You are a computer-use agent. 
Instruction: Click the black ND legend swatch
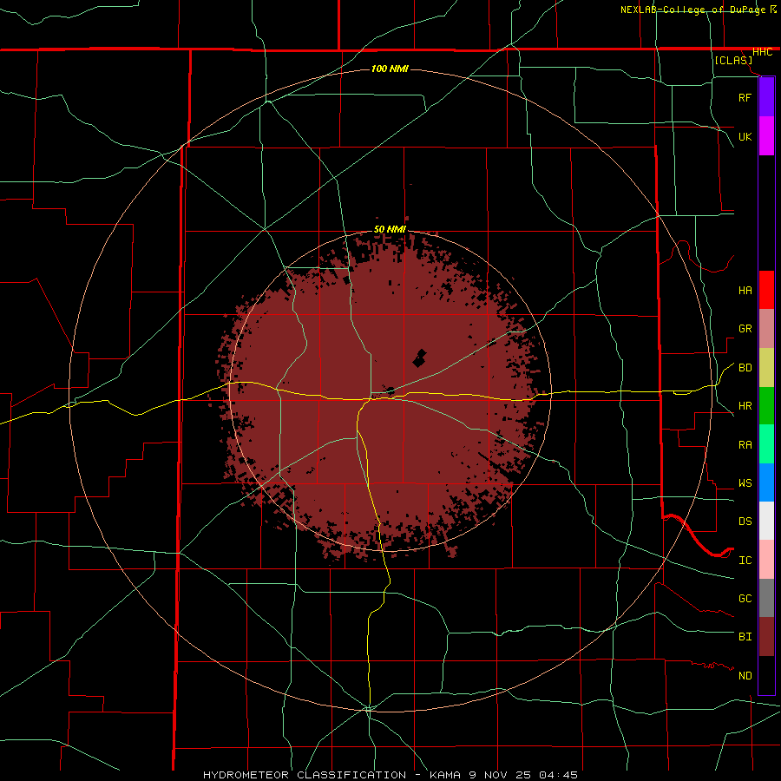766,675
